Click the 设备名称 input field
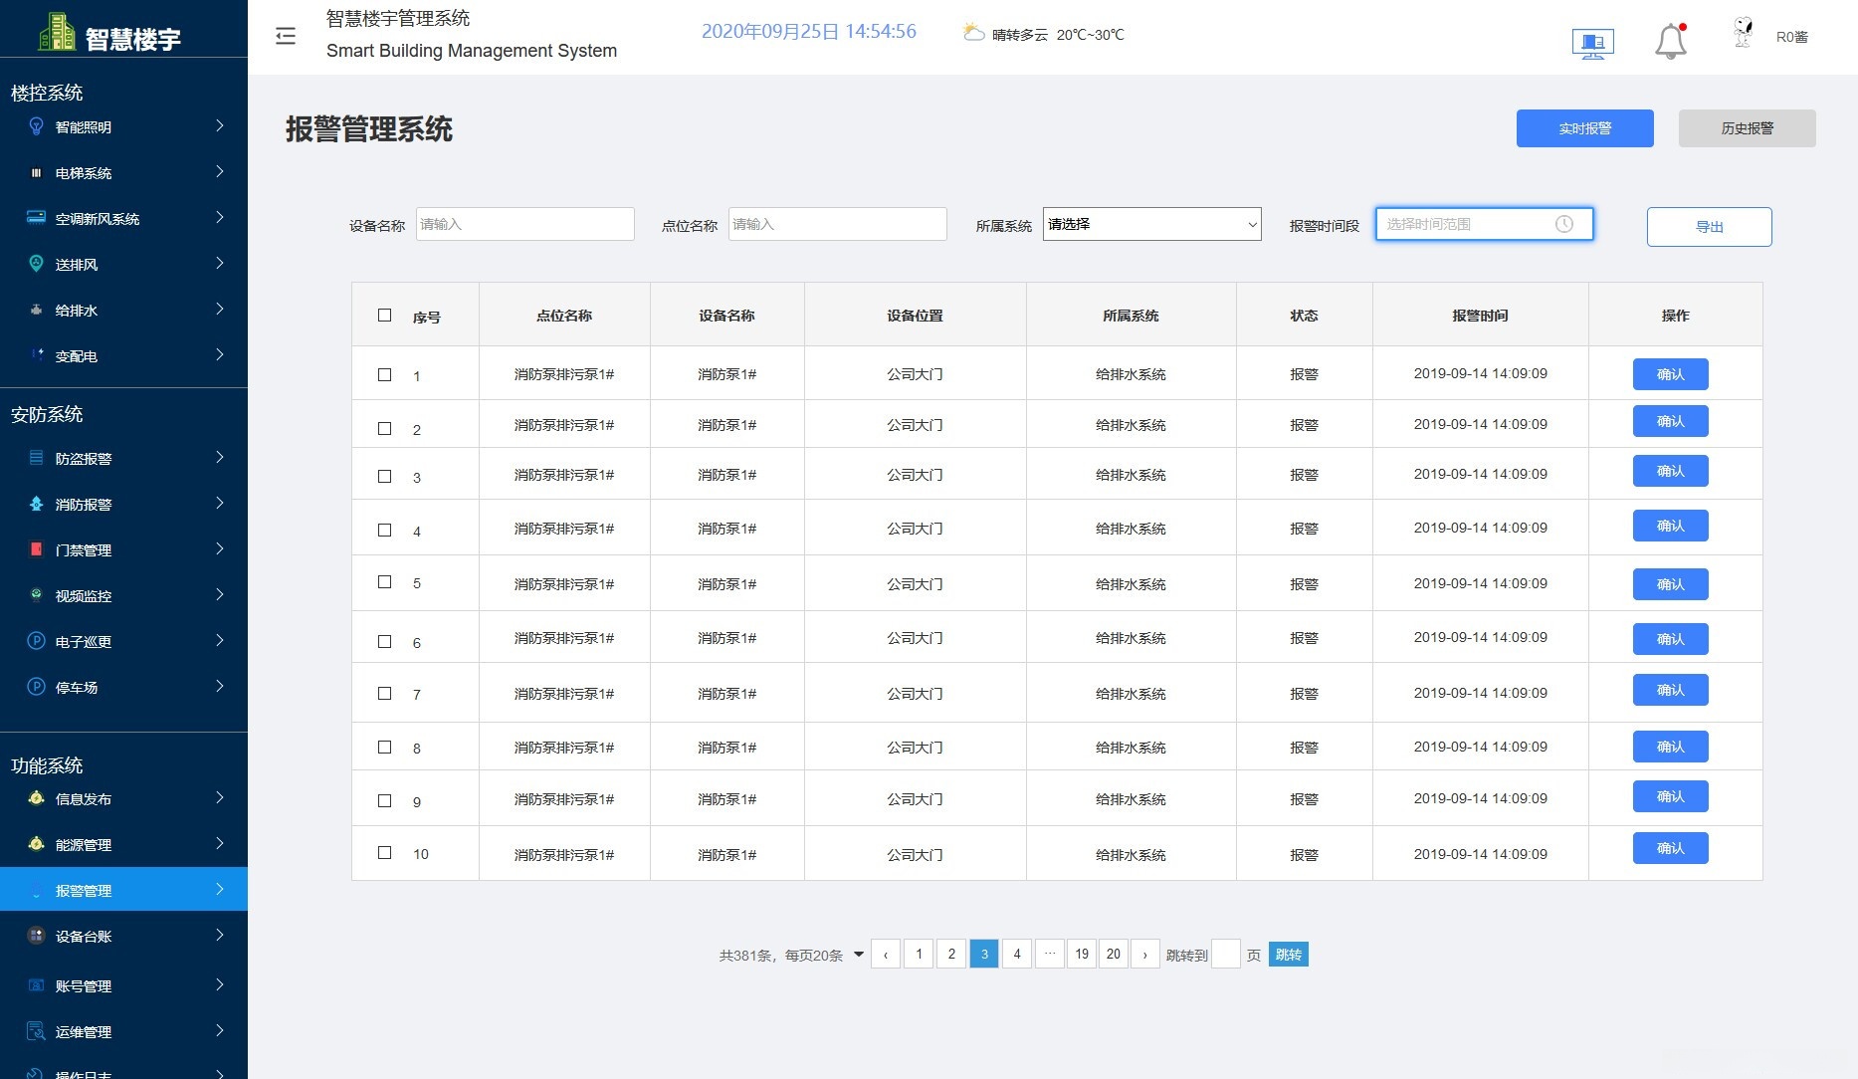 click(x=525, y=224)
